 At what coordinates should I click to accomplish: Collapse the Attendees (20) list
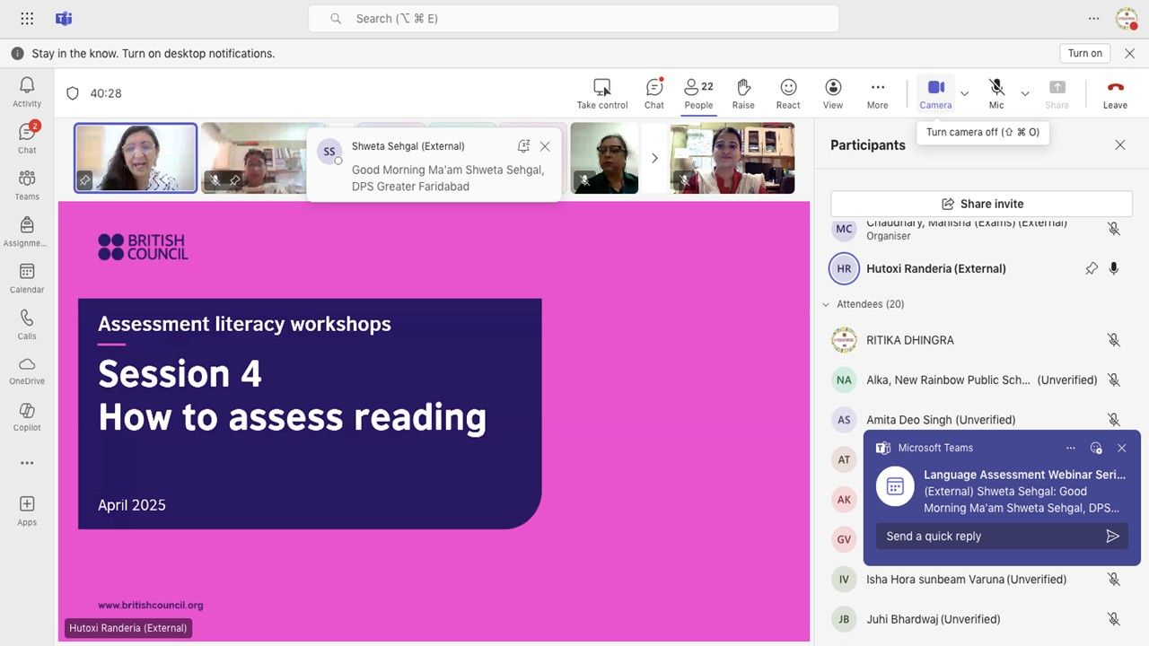[x=826, y=305]
